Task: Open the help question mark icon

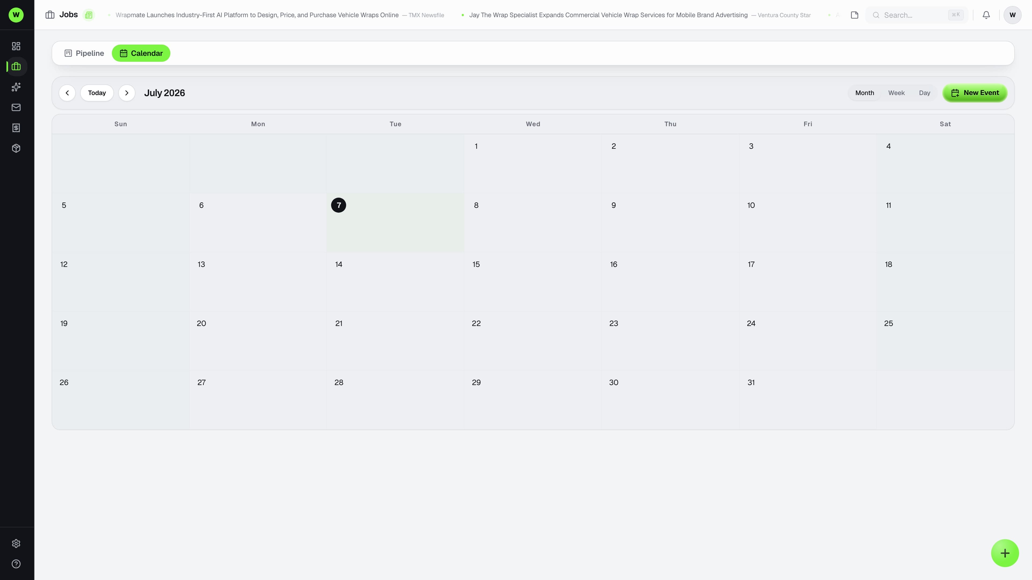Action: 16,564
